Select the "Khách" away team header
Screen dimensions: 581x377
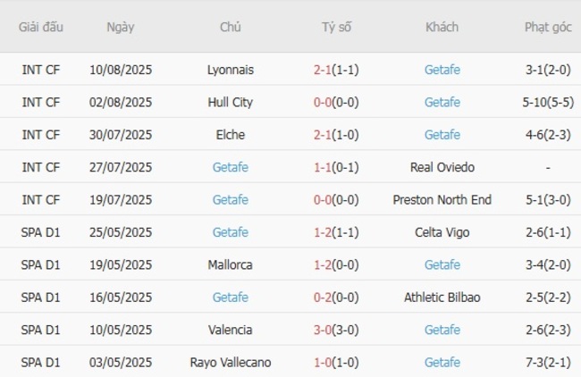tap(442, 27)
